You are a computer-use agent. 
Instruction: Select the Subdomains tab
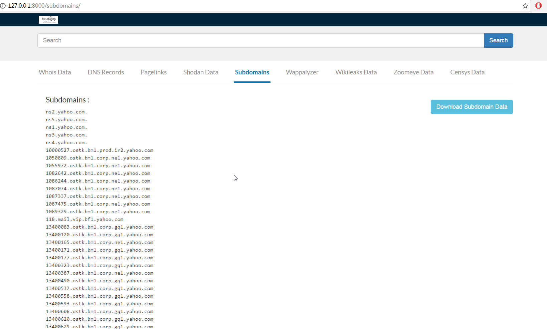(x=252, y=72)
